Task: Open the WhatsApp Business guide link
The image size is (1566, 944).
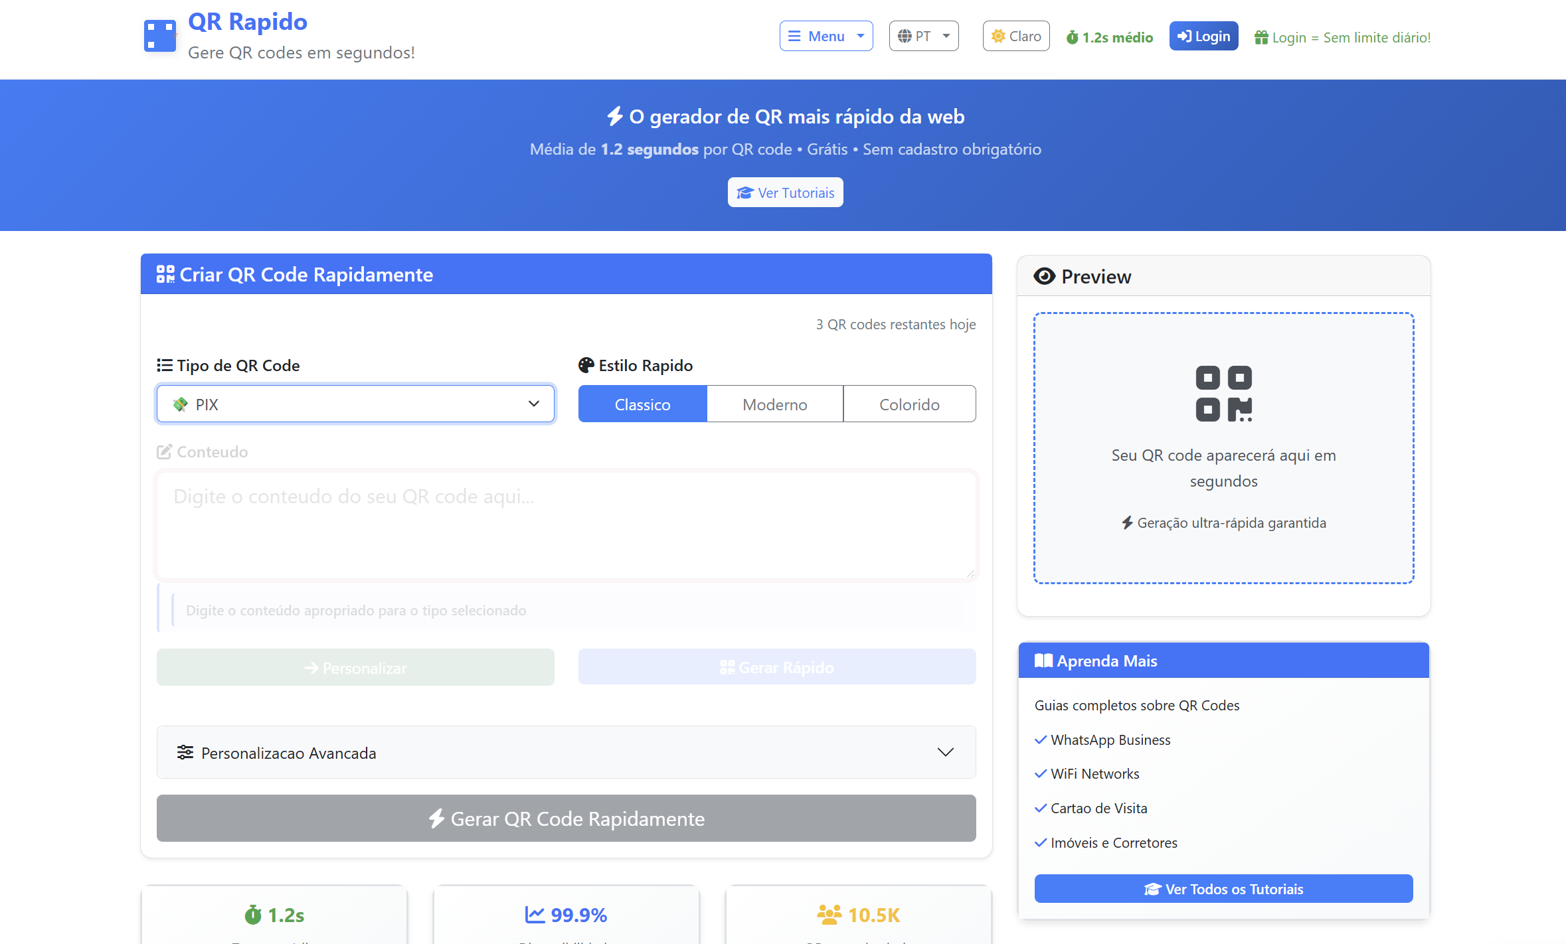Action: [x=1110, y=740]
